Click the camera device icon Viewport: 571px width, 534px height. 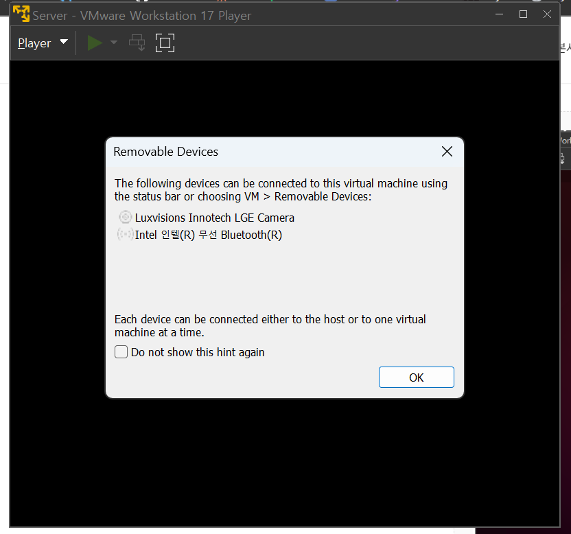click(126, 218)
